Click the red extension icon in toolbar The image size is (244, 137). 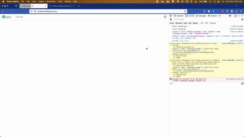click(x=223, y=11)
